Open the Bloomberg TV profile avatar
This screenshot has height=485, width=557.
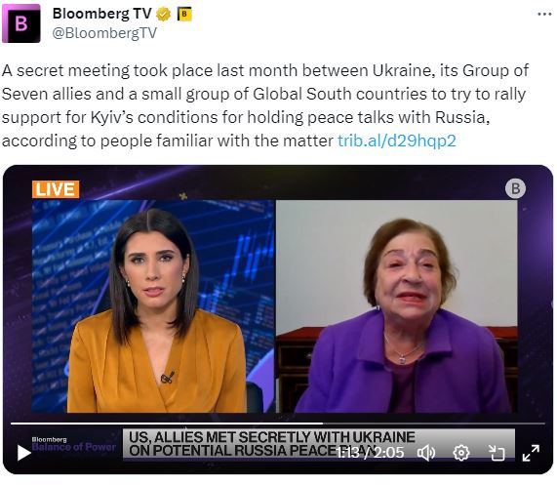click(x=21, y=23)
